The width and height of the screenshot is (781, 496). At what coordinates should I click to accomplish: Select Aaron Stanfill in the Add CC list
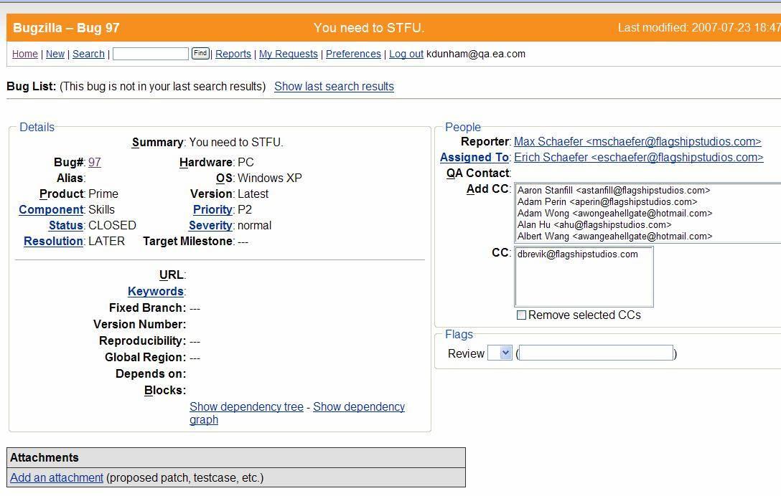613,191
